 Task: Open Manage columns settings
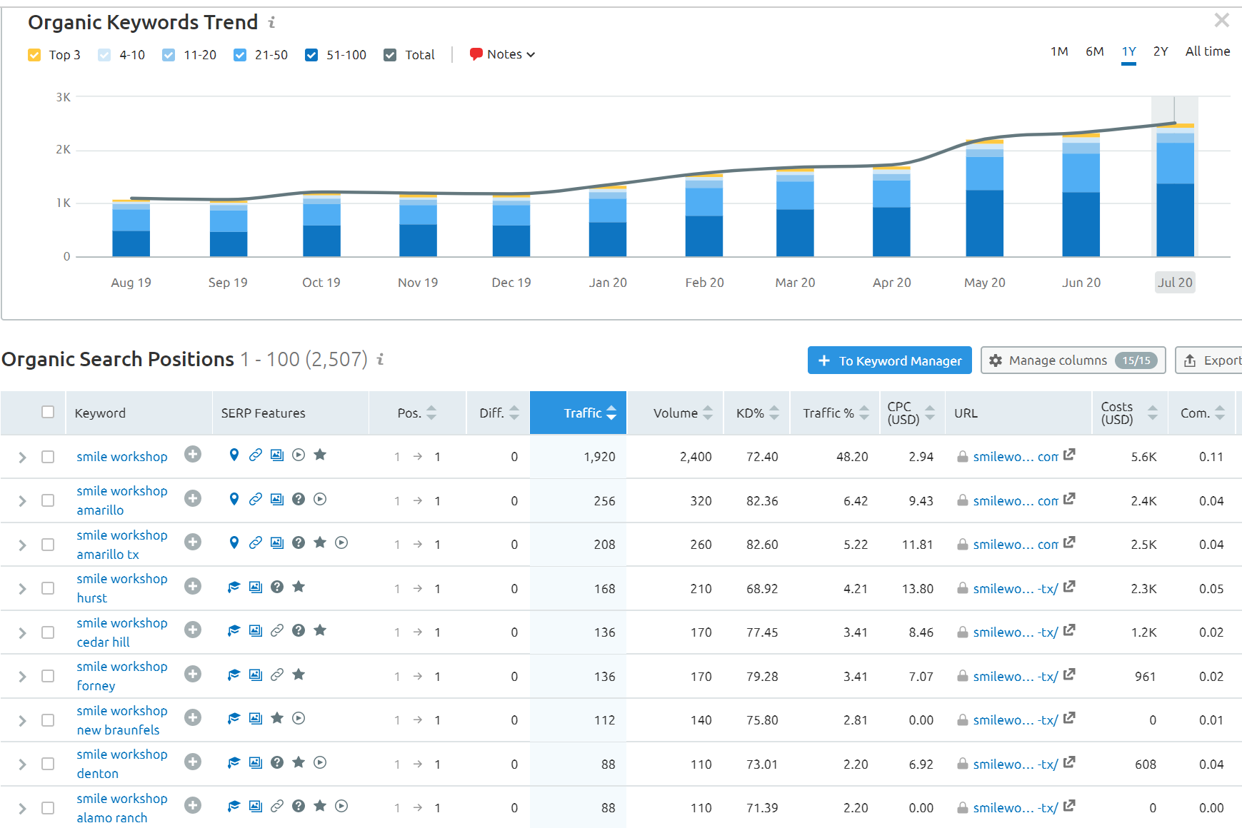tap(1073, 360)
